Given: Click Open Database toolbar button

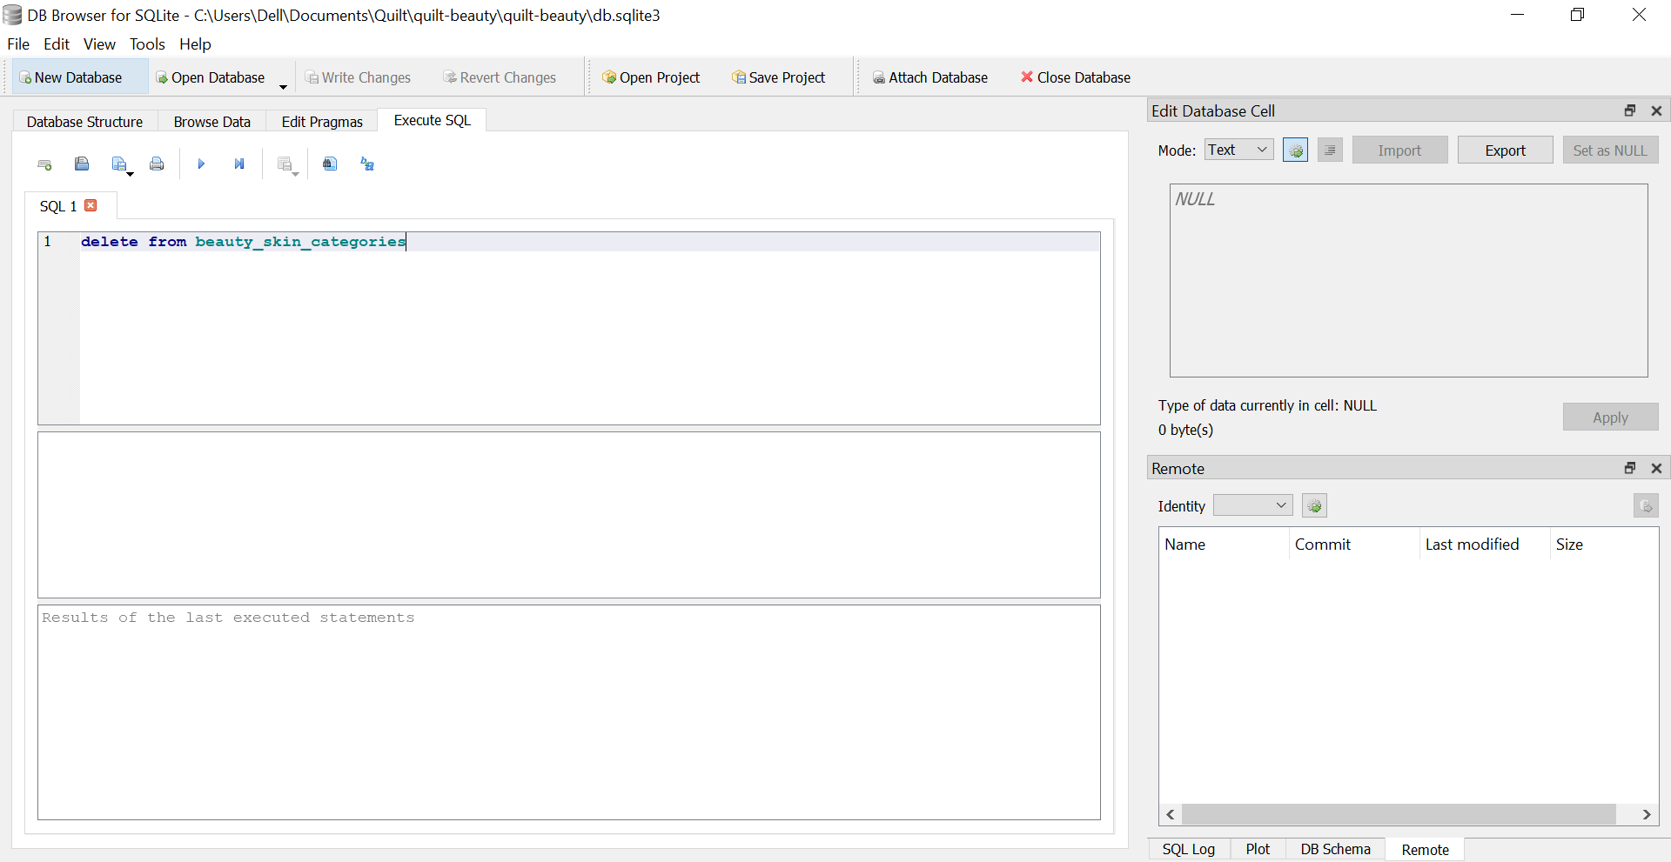Looking at the screenshot, I should 210,77.
